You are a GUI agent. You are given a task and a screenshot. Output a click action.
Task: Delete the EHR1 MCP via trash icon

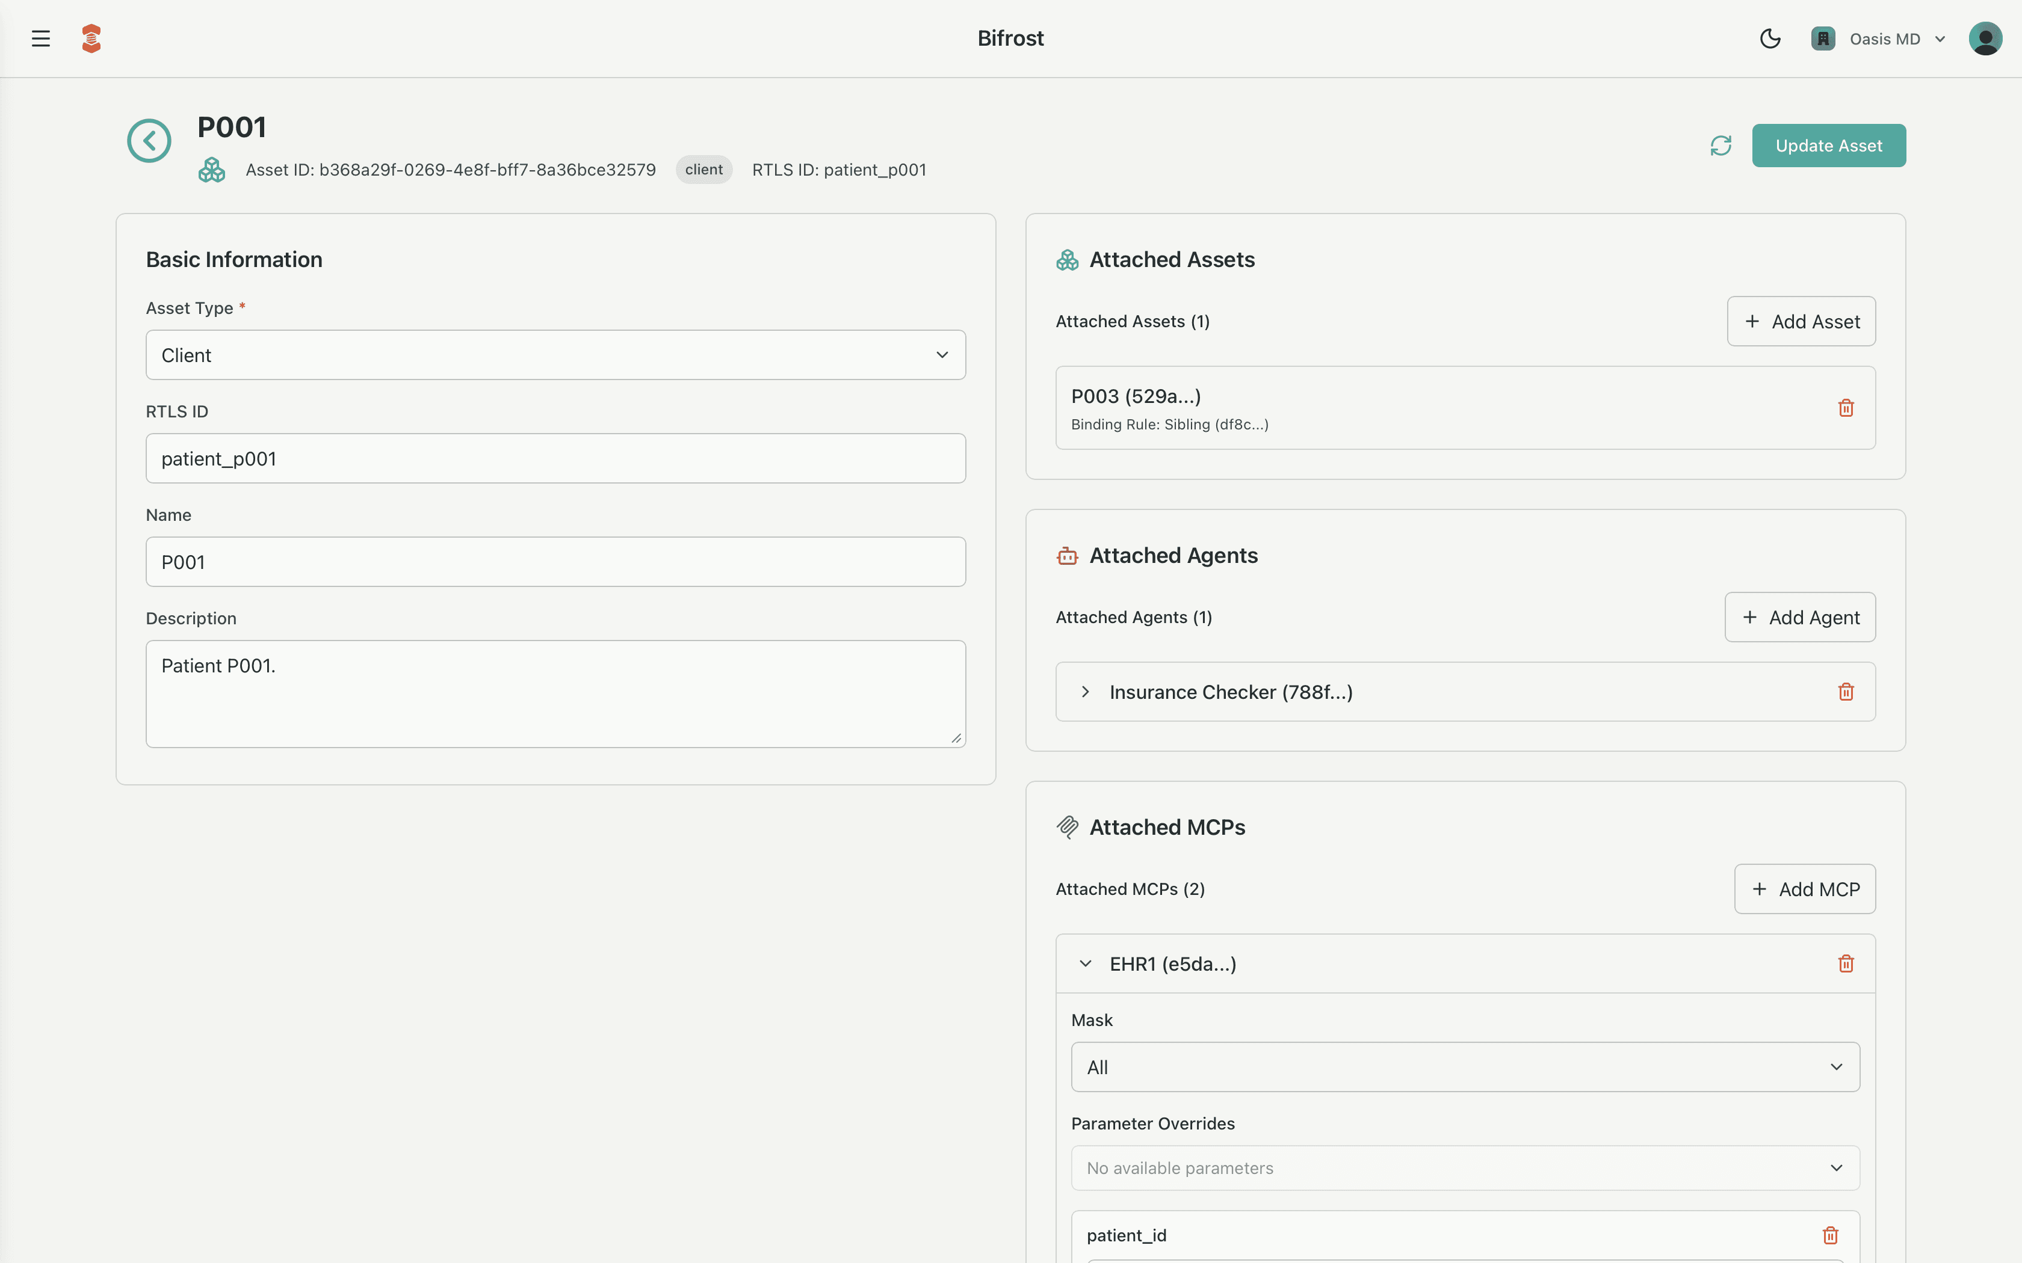[1846, 963]
